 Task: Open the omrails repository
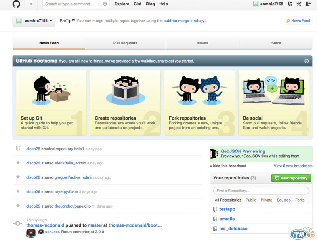click(227, 219)
